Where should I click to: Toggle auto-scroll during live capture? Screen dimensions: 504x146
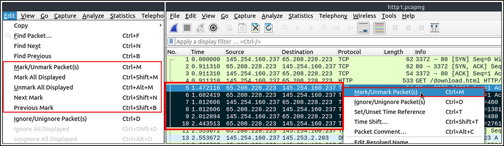[363, 28]
